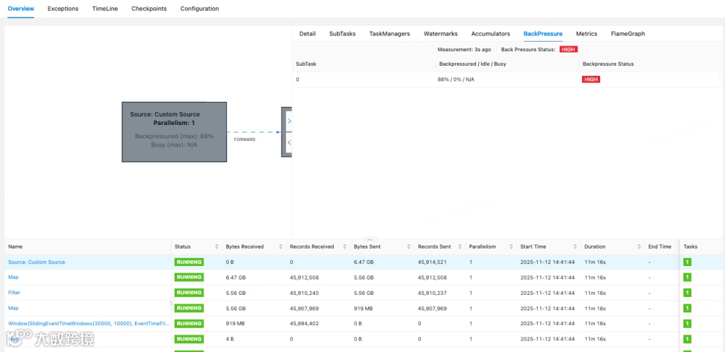The height and width of the screenshot is (352, 725).
Task: Click the '45,894,402' records received value
Action: [x=304, y=323]
